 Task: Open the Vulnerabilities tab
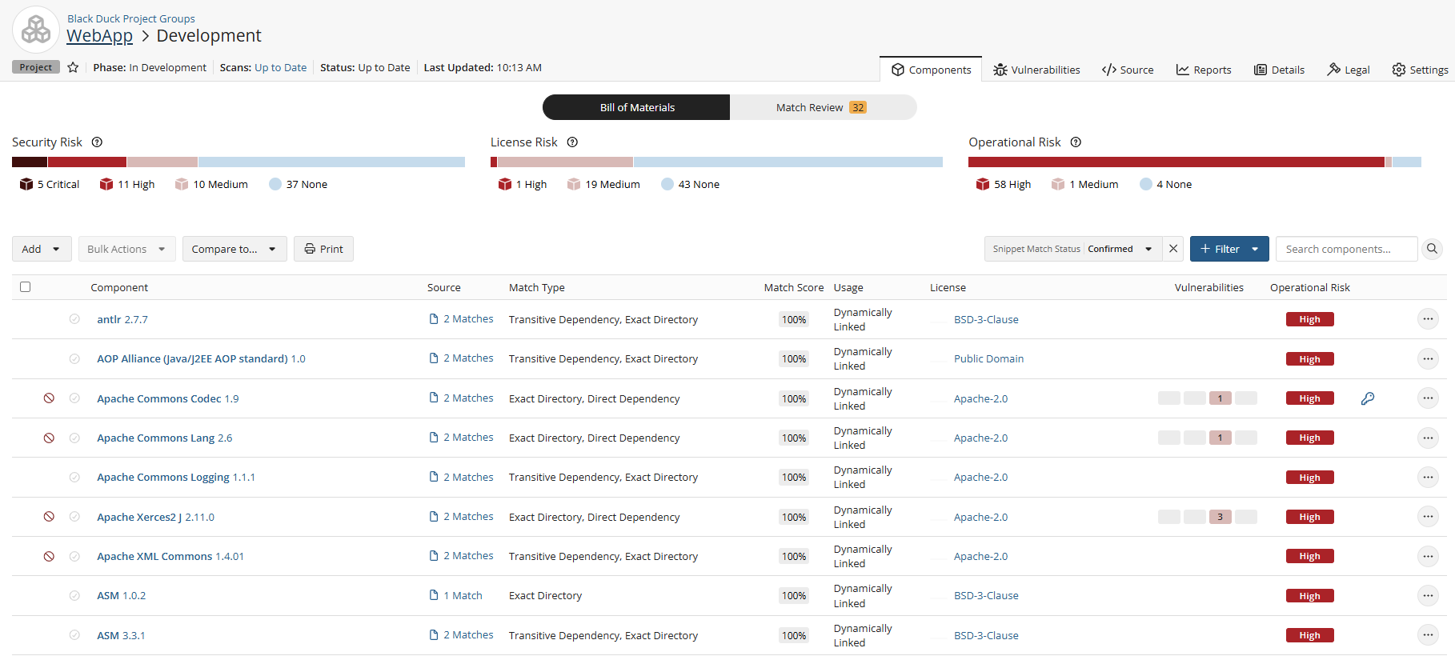point(1036,70)
